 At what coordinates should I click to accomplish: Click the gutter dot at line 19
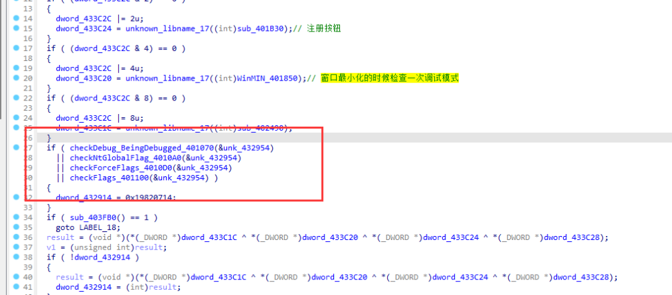coord(15,68)
